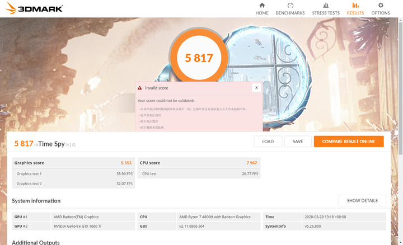Click the LOAD button
This screenshot has width=403, height=245.
[268, 142]
